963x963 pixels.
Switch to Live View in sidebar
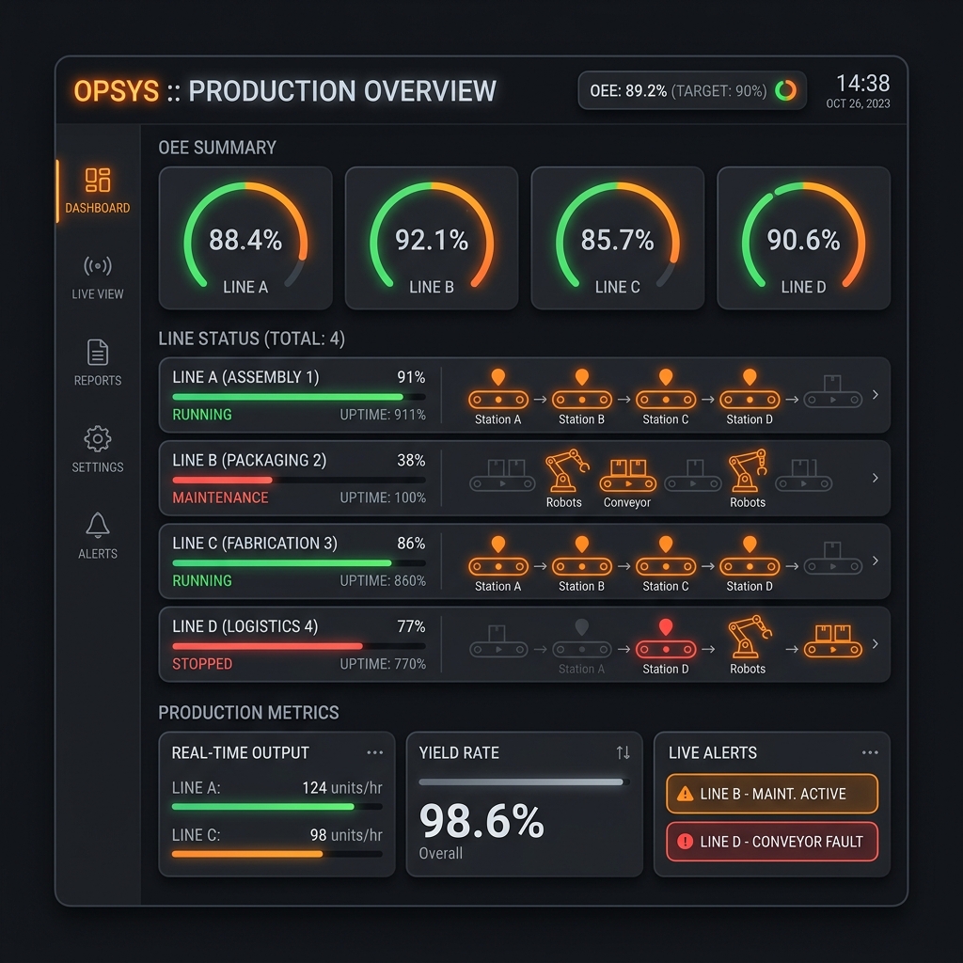pyautogui.click(x=98, y=277)
